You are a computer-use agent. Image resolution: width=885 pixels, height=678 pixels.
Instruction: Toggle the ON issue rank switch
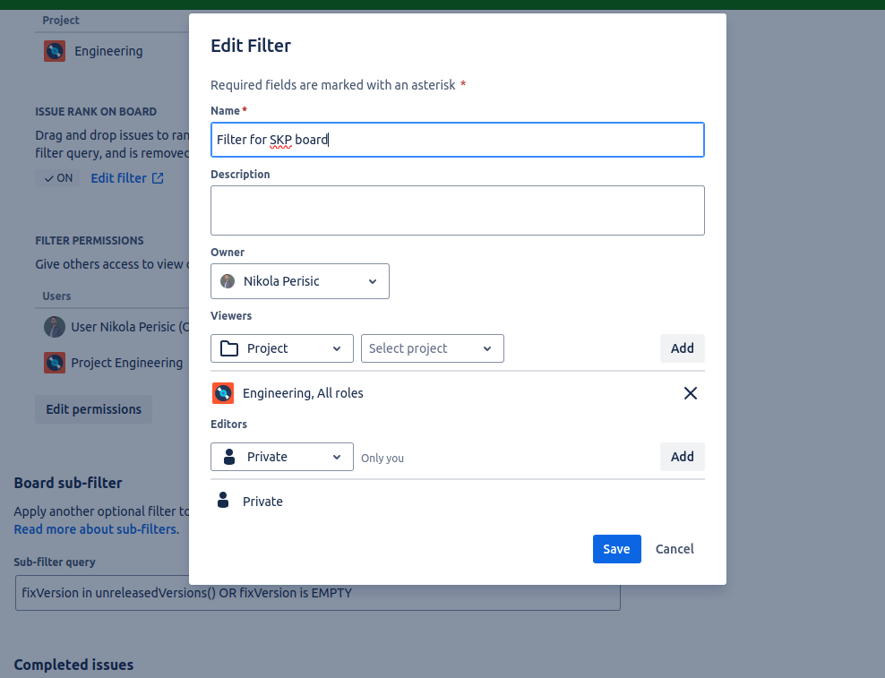click(x=58, y=178)
